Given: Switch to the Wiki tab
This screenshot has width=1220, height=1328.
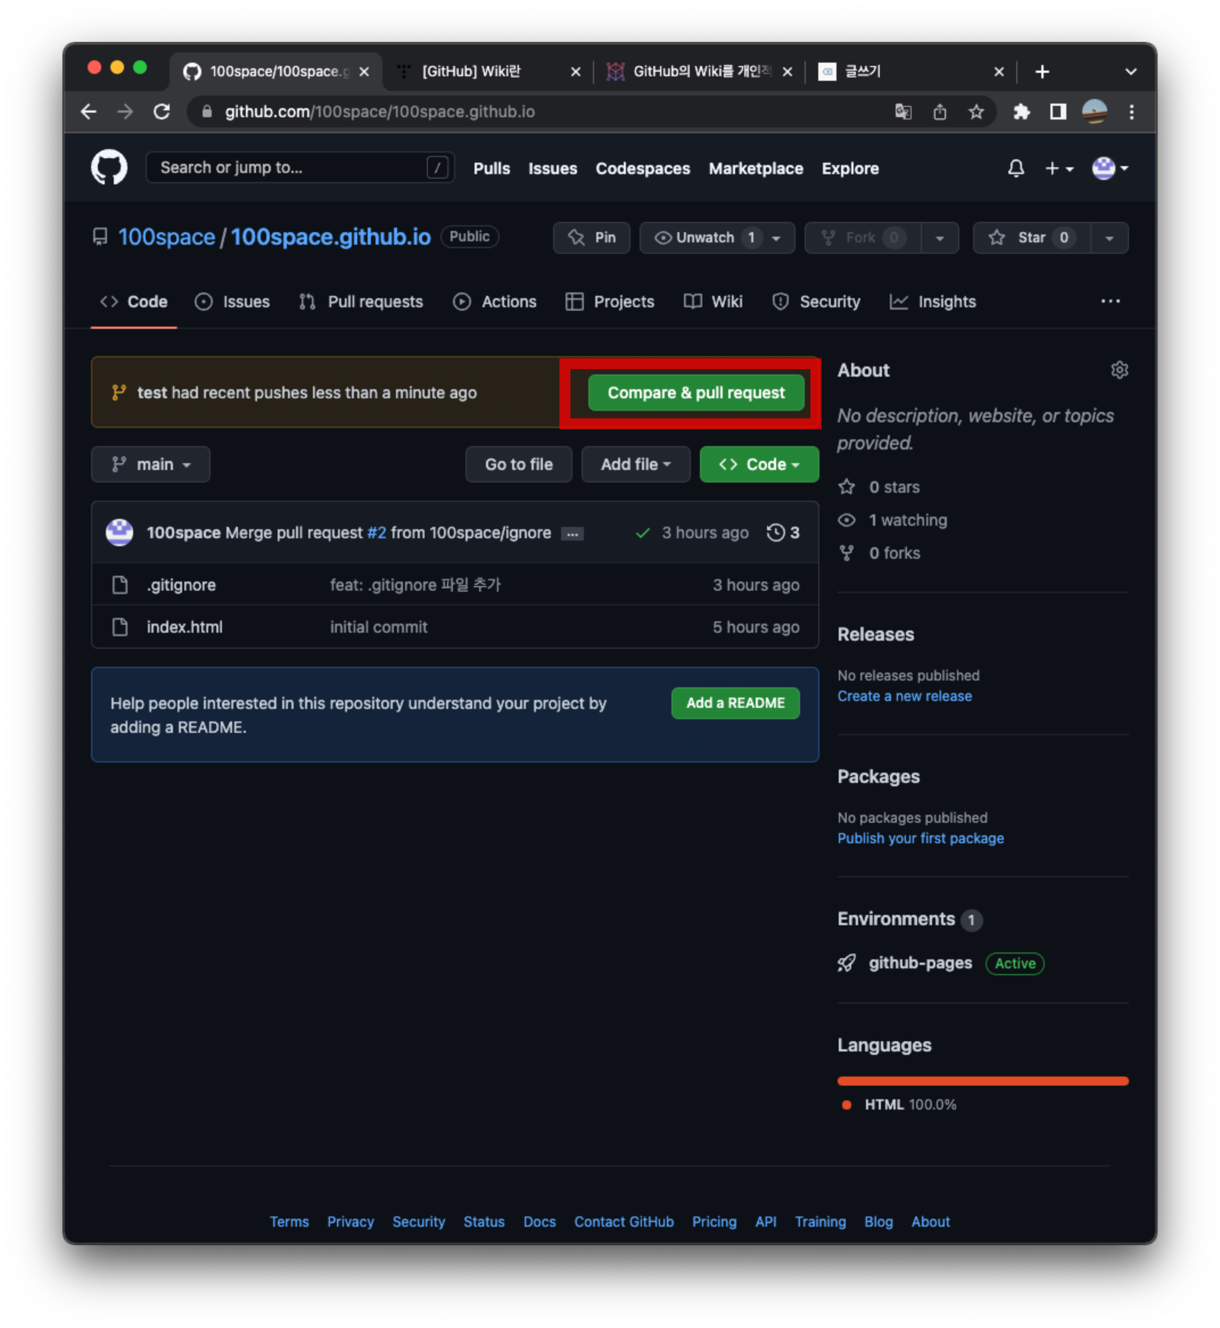Looking at the screenshot, I should [x=714, y=302].
